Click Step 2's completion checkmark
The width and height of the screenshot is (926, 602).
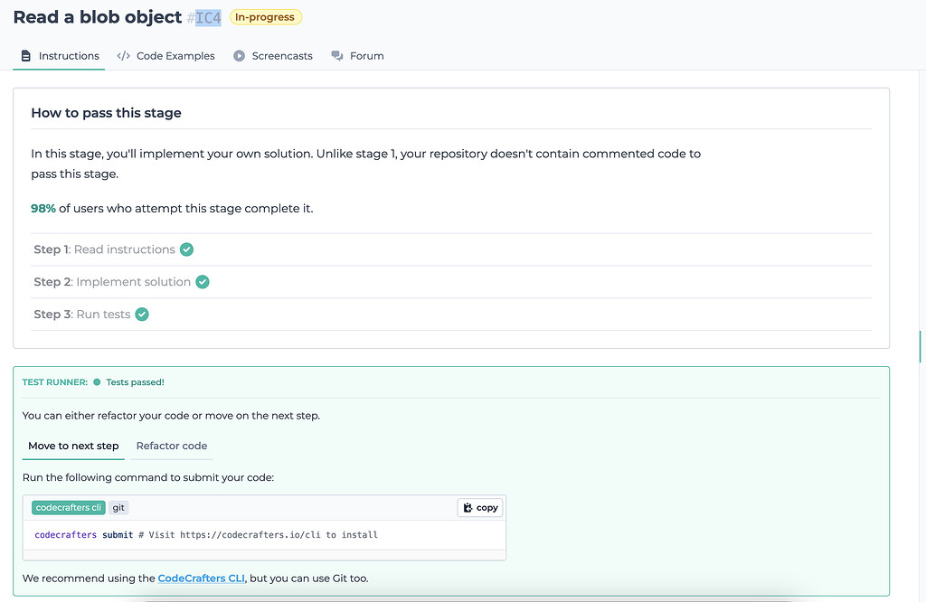tap(203, 281)
